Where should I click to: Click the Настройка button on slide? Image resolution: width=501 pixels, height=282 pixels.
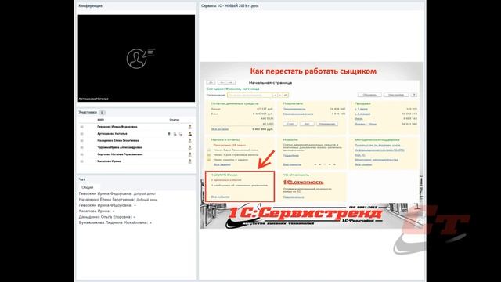[396, 95]
